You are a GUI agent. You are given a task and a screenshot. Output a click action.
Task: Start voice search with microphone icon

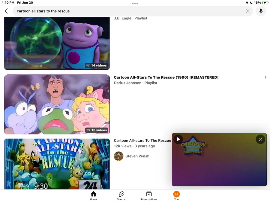261,11
